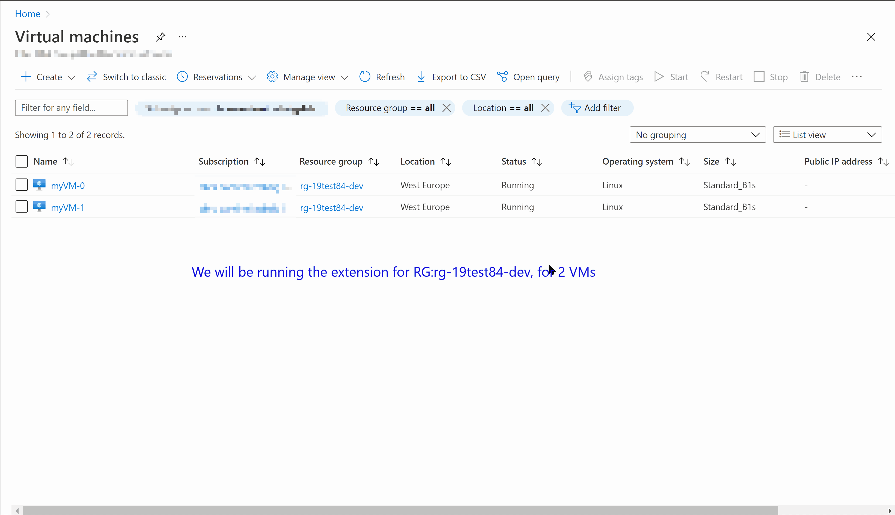Check the select-all checkbox in the table header
Screen dimensions: 895x515
point(22,161)
